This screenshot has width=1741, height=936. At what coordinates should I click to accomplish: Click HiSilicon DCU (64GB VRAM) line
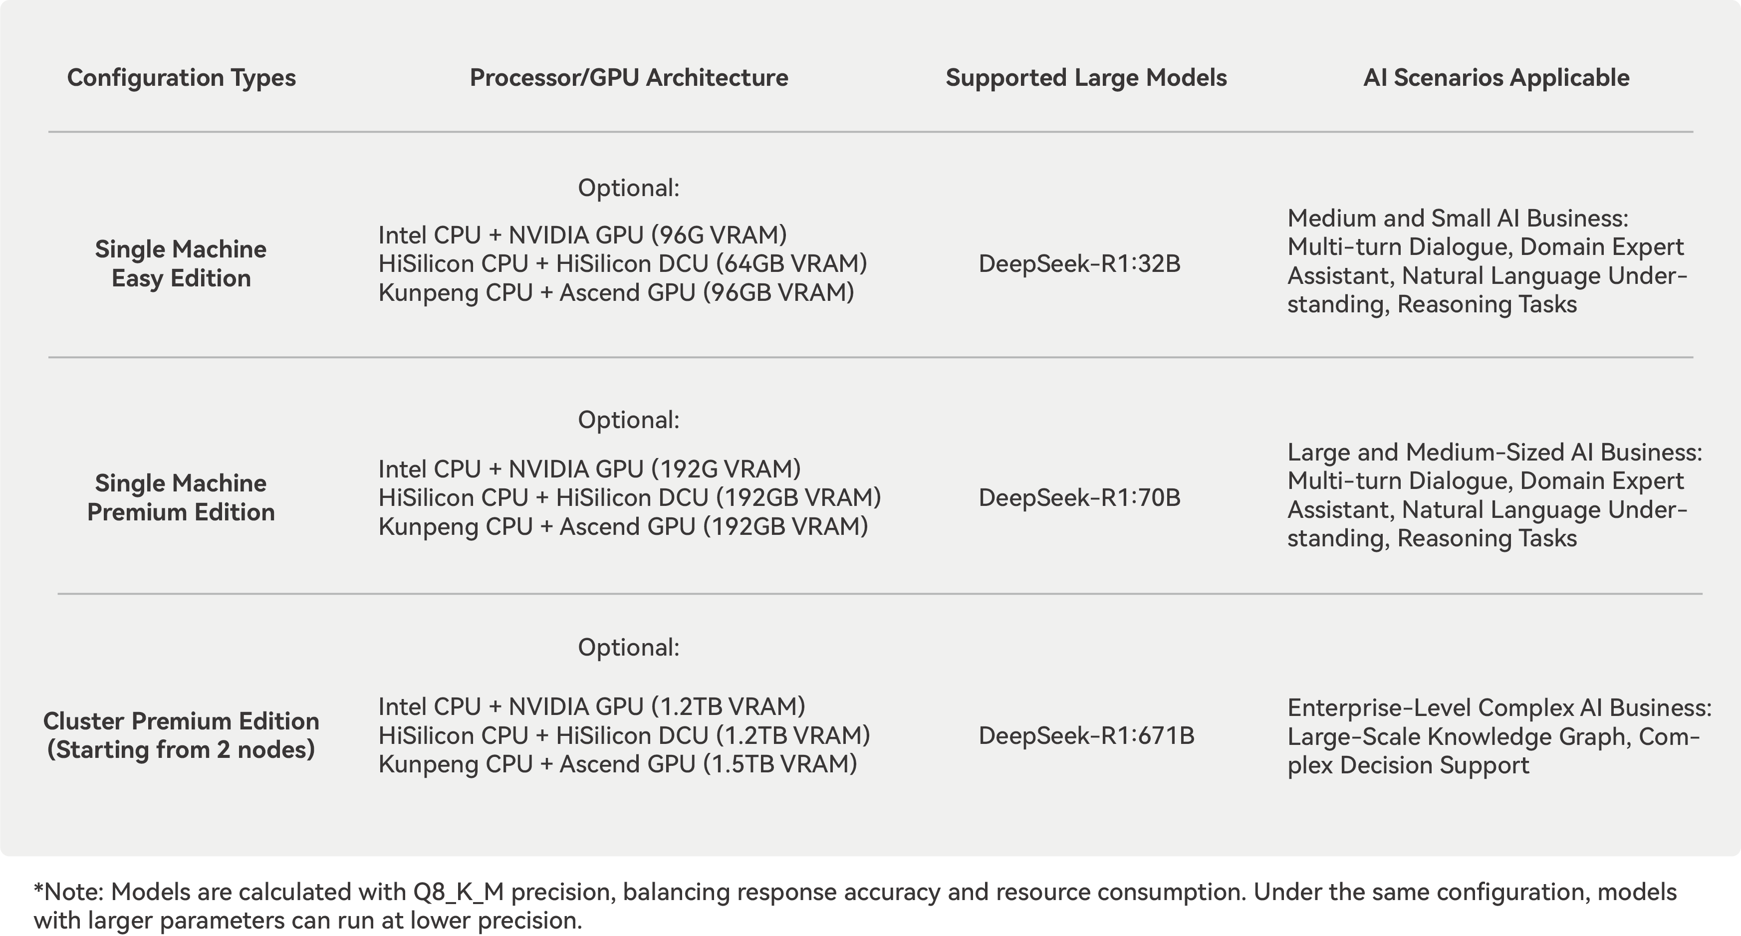tap(622, 263)
